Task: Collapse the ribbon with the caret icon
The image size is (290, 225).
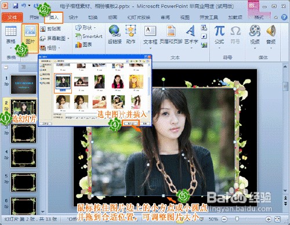Action: tap(276, 17)
